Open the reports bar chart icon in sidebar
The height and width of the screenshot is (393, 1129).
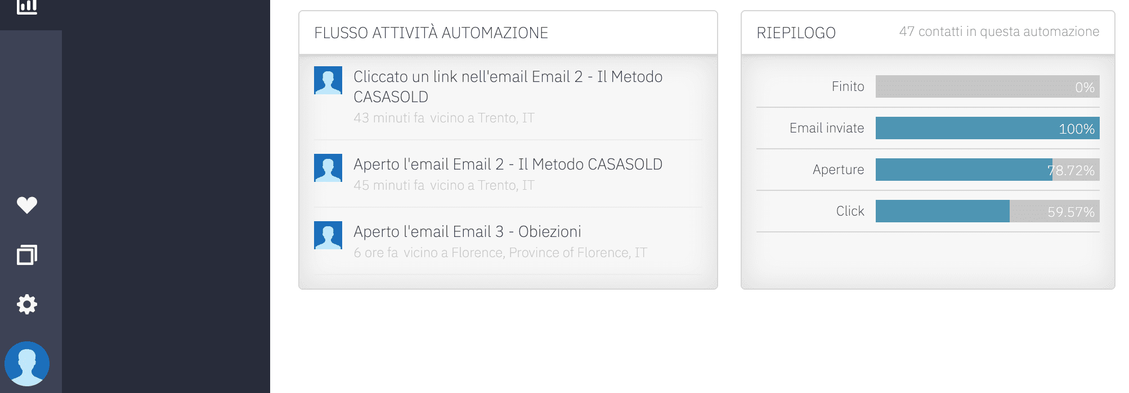(x=27, y=7)
